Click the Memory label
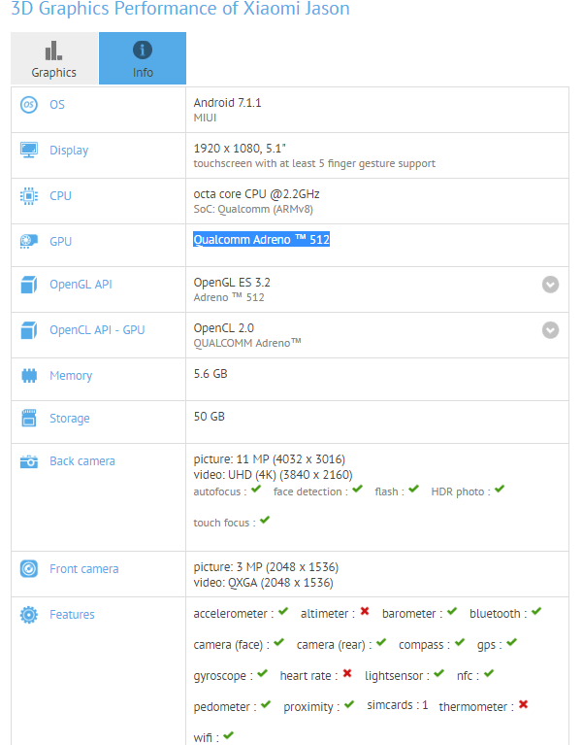 [71, 376]
